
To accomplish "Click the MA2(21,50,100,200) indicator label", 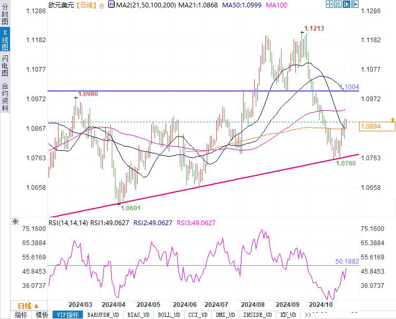I will pyautogui.click(x=146, y=5).
